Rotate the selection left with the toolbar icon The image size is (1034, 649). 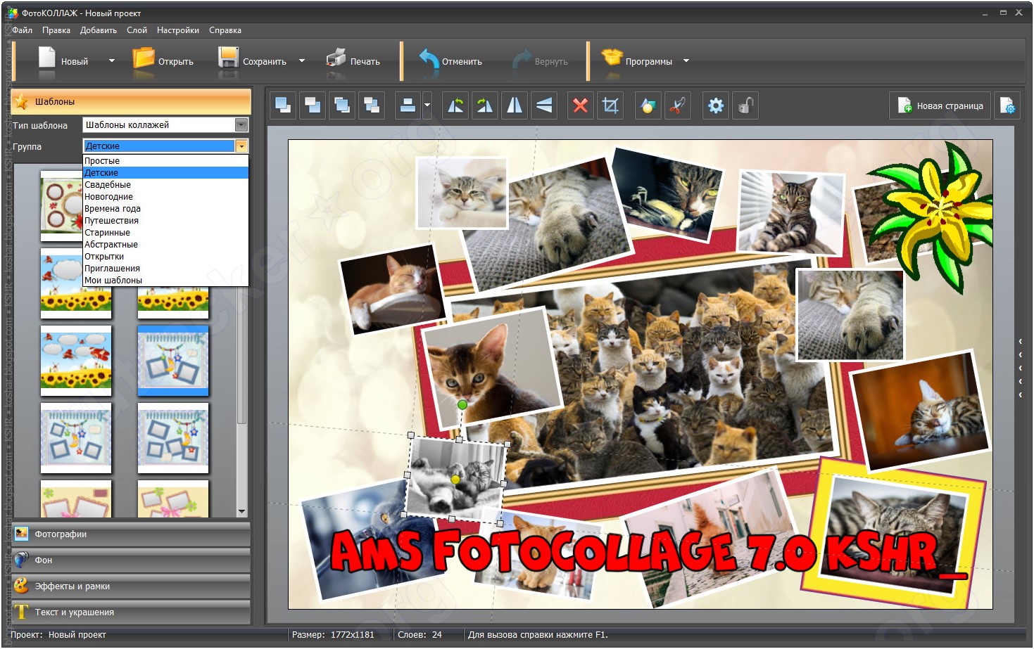click(x=456, y=105)
